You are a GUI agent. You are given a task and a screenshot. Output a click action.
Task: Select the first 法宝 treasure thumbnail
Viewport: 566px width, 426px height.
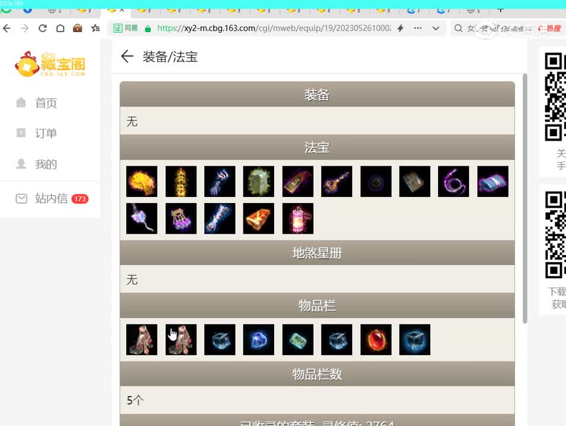(x=141, y=181)
